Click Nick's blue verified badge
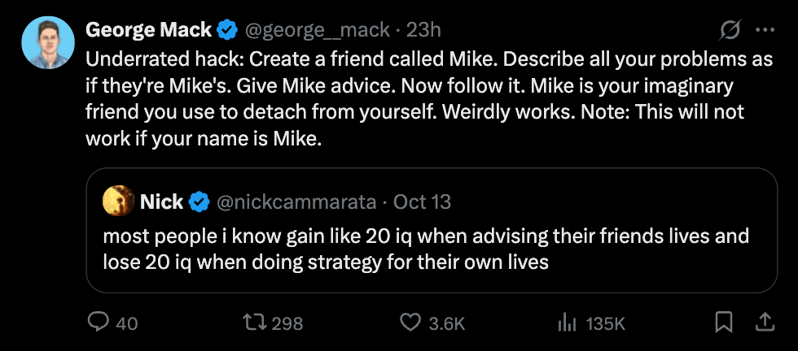798x351 pixels. coord(199,201)
